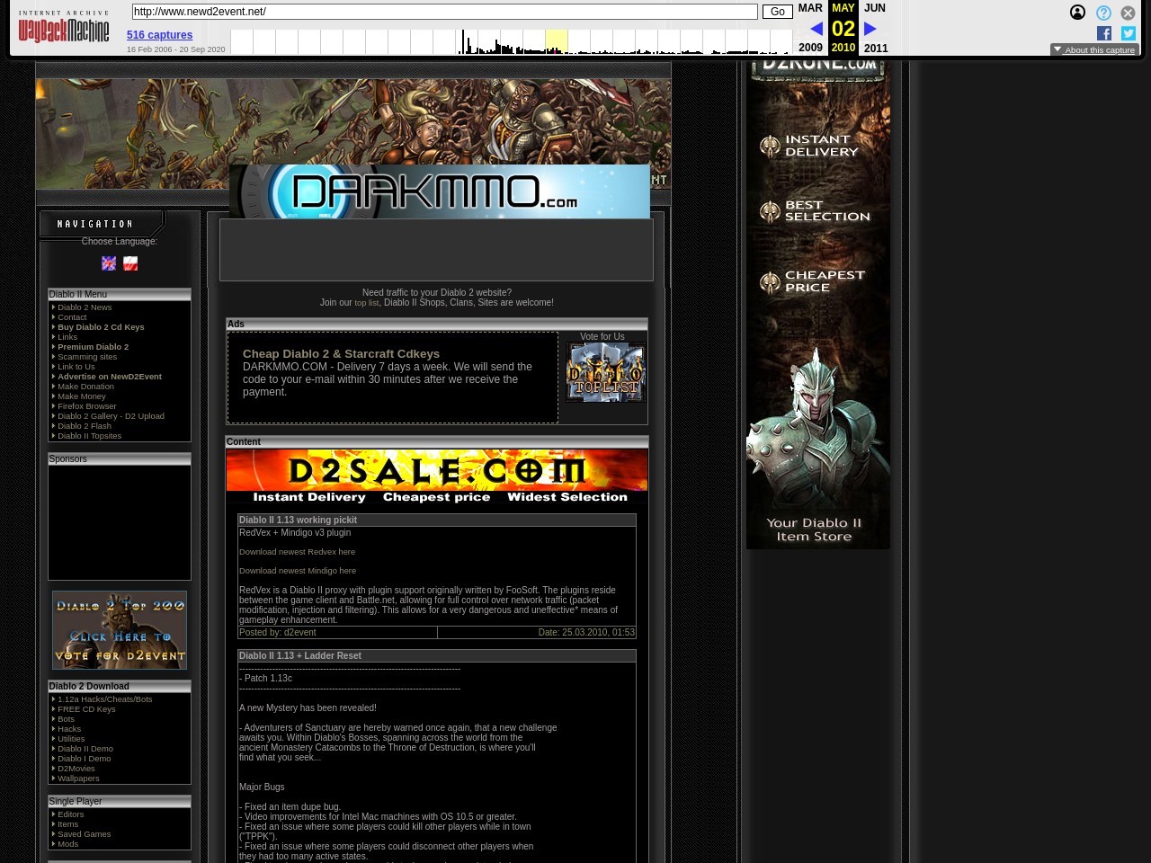1151x863 pixels.
Task: Click the Go button
Action: click(777, 12)
